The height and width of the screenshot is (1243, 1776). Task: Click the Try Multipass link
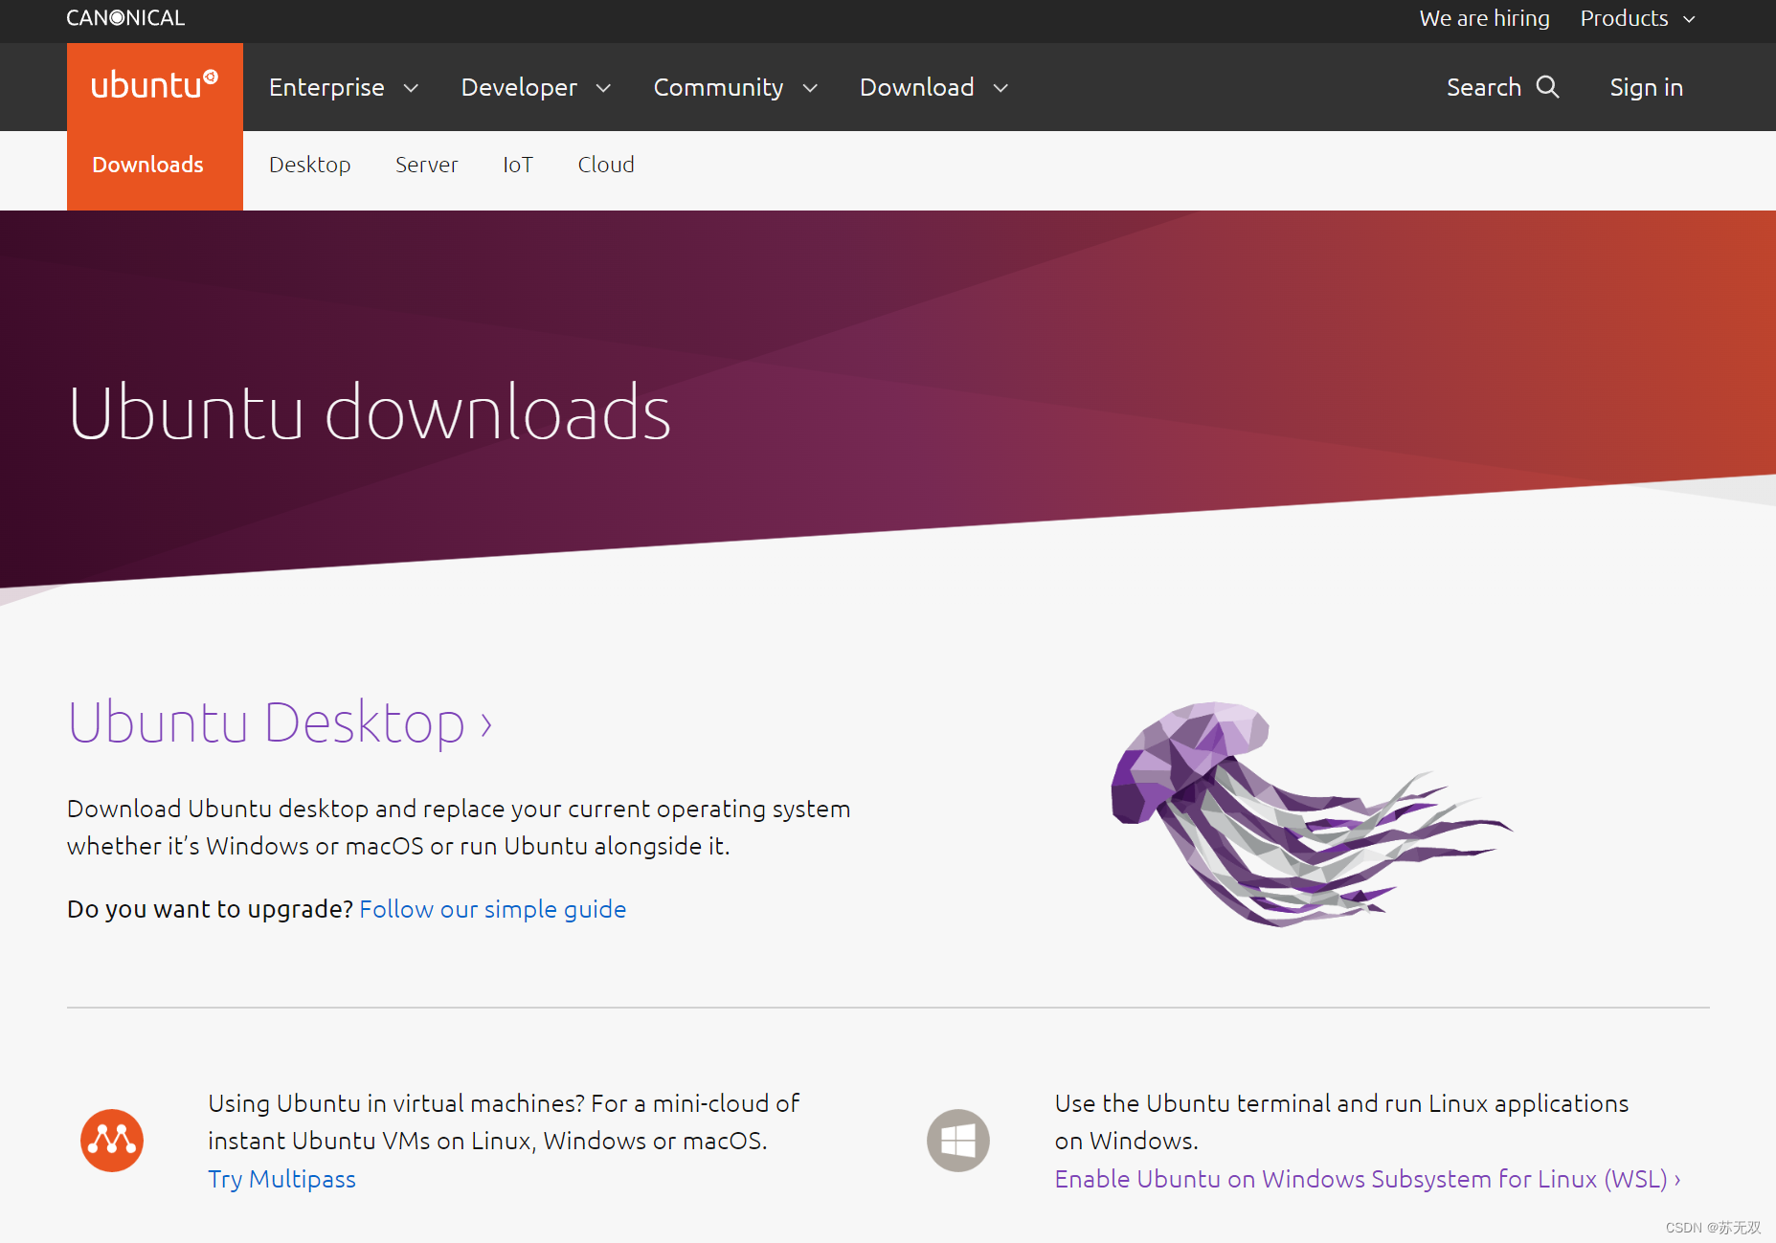282,1179
